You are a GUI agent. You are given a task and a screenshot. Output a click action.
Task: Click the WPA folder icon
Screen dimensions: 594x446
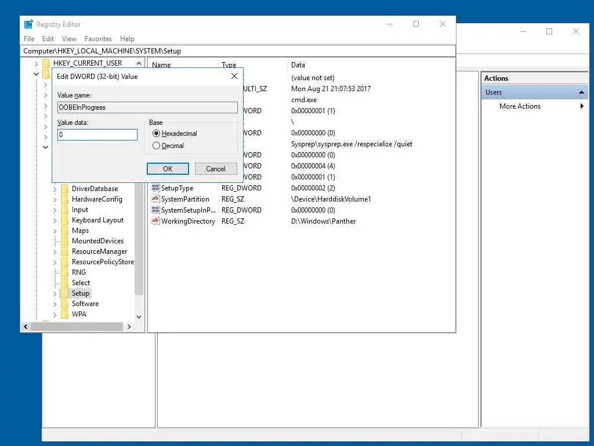pos(65,314)
